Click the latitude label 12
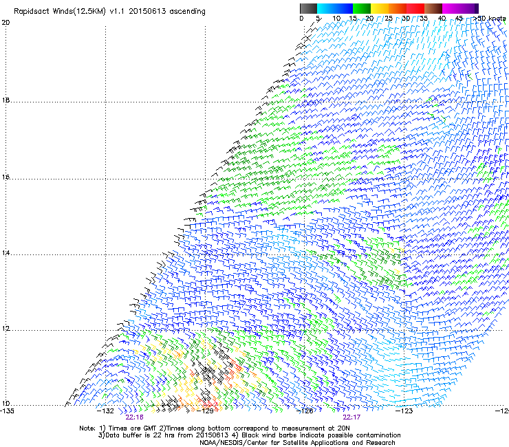The width and height of the screenshot is (509, 447). (x=6, y=329)
